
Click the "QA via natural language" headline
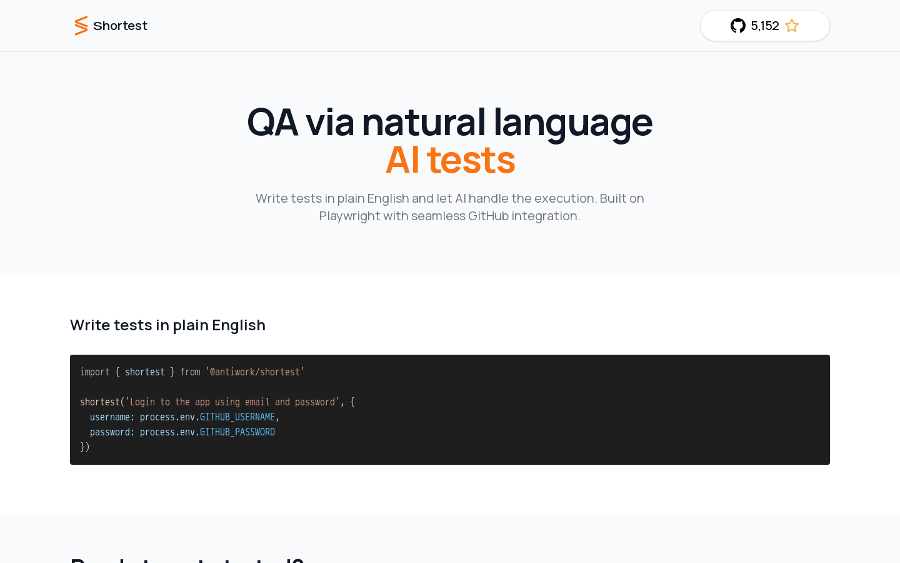(x=450, y=122)
